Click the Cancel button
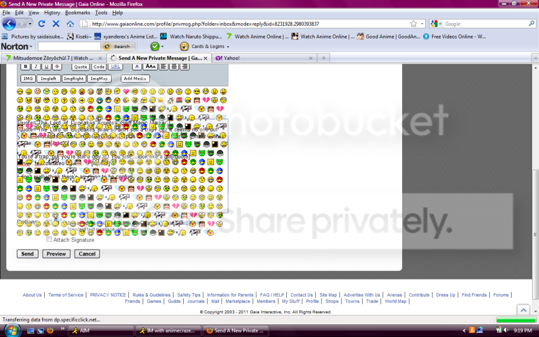The height and width of the screenshot is (337, 539). (87, 254)
